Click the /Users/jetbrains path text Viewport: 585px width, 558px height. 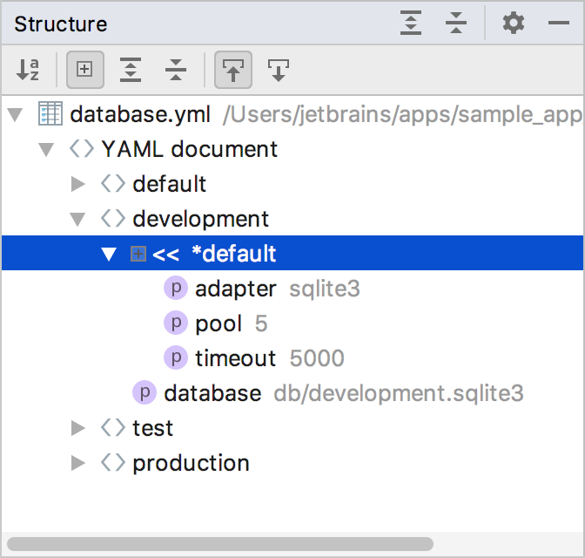pyautogui.click(x=403, y=114)
